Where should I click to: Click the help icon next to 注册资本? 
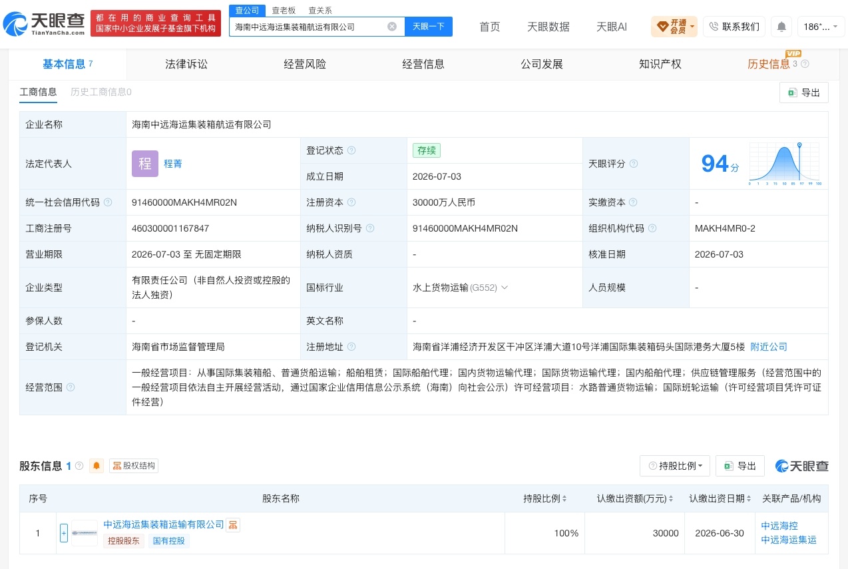click(x=351, y=202)
